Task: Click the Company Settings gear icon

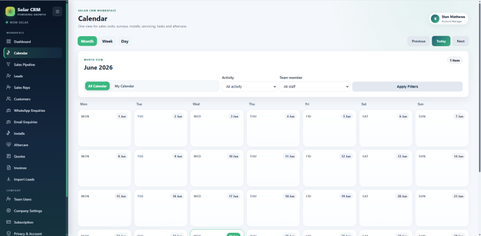Action: (x=9, y=210)
